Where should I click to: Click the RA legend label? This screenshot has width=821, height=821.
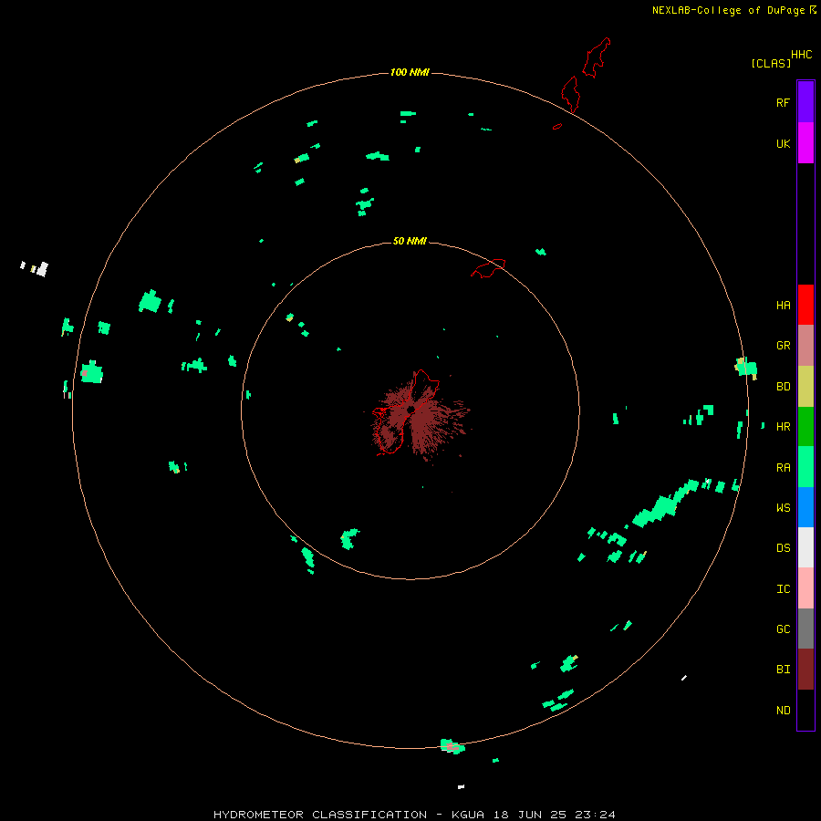pyautogui.click(x=783, y=468)
